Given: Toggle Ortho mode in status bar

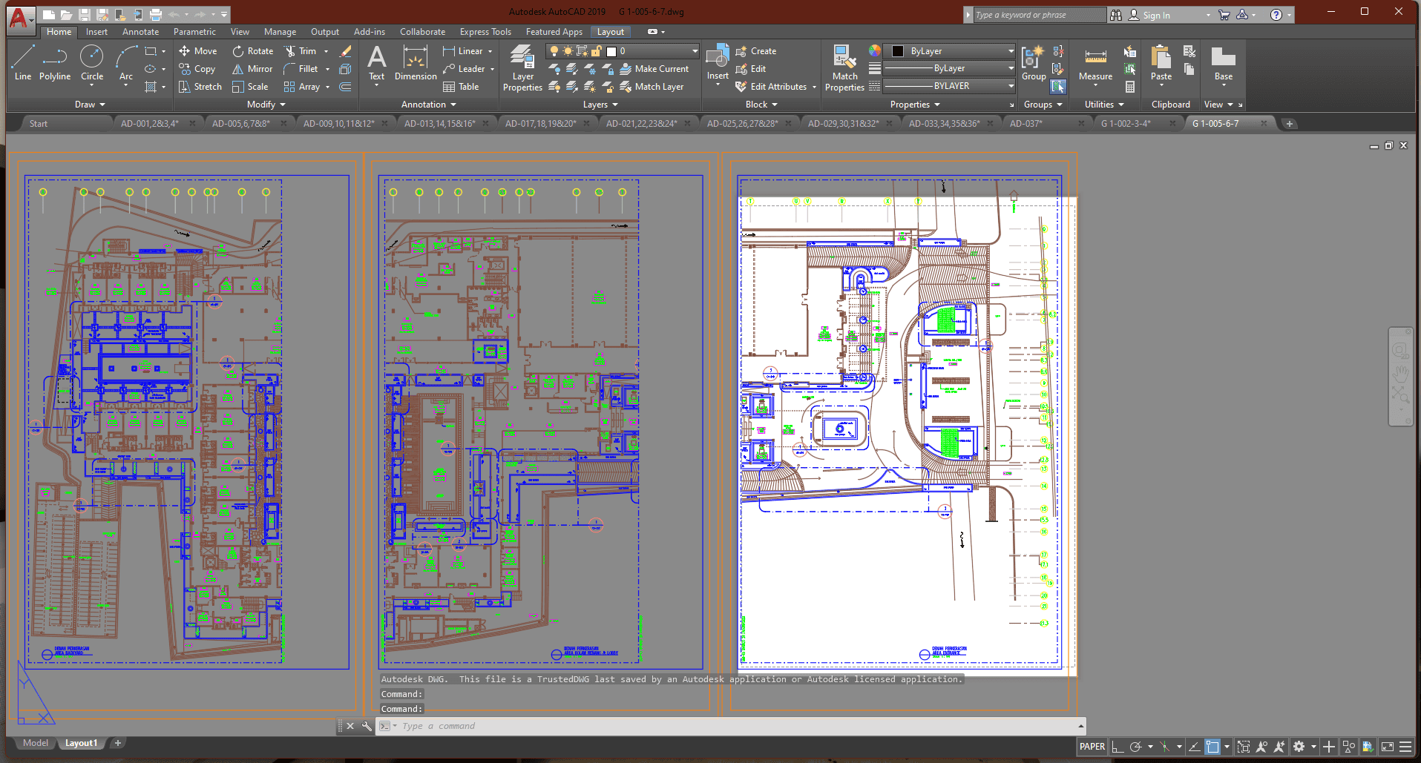Looking at the screenshot, I should pyautogui.click(x=1118, y=747).
